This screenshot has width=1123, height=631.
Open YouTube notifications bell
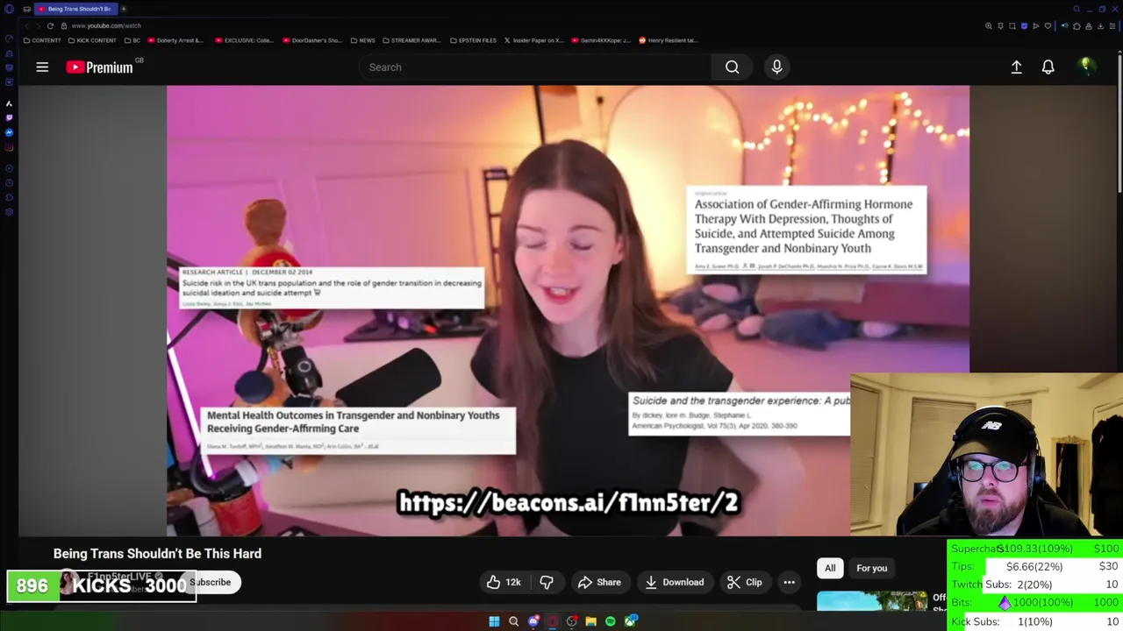point(1048,67)
